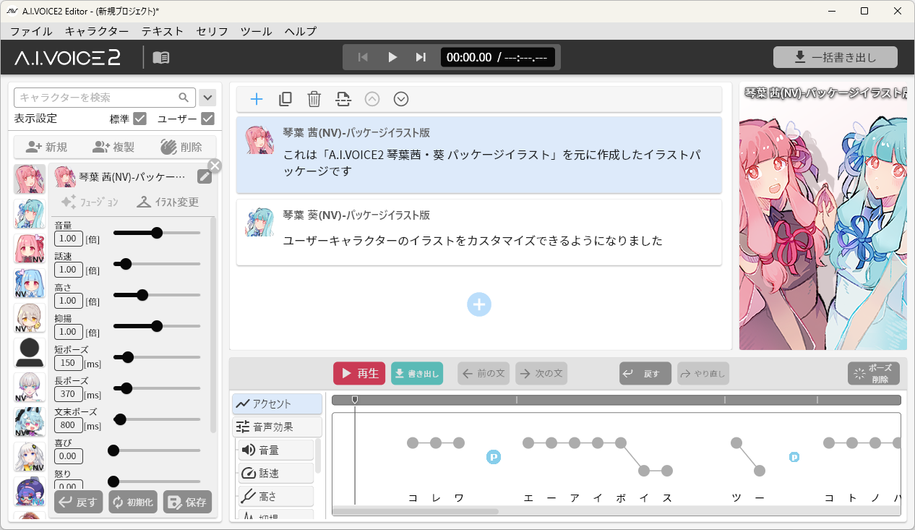Edit character name with pencil icon
The image size is (915, 530).
(205, 177)
